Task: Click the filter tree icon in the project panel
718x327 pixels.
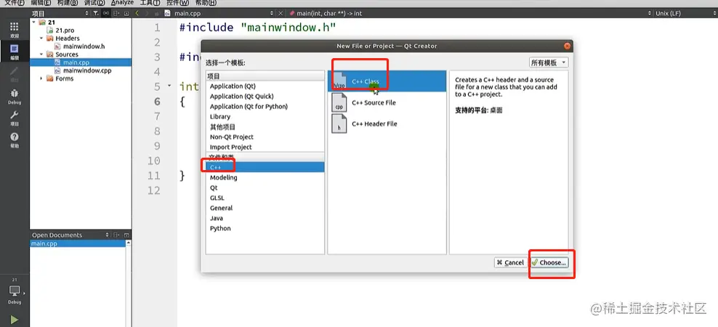Action: tap(96, 13)
